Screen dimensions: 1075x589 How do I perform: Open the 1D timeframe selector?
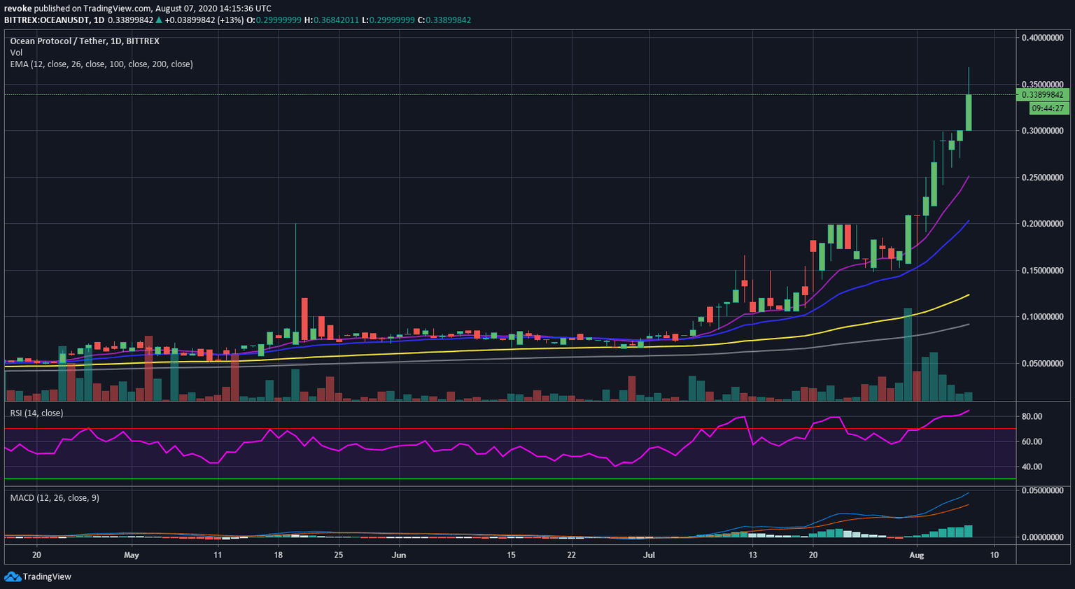(x=99, y=21)
